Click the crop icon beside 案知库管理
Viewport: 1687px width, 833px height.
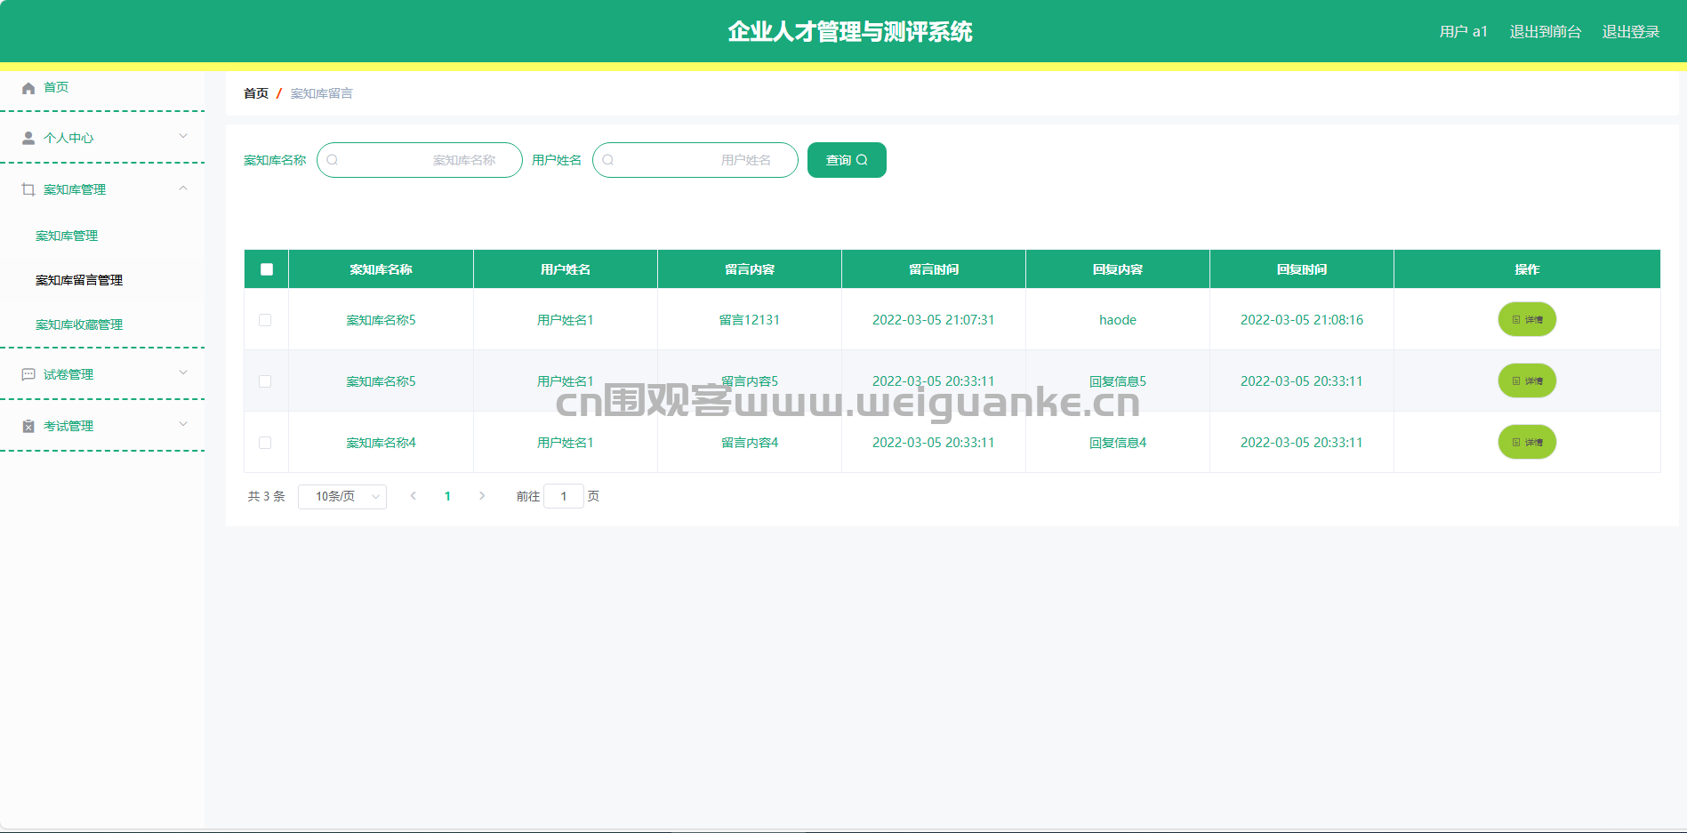point(28,189)
